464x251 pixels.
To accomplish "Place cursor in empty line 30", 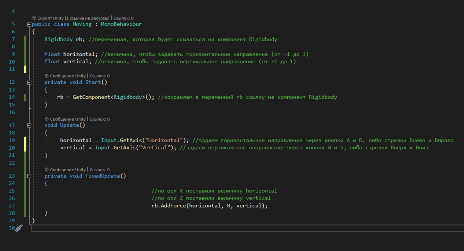I will [241, 228].
